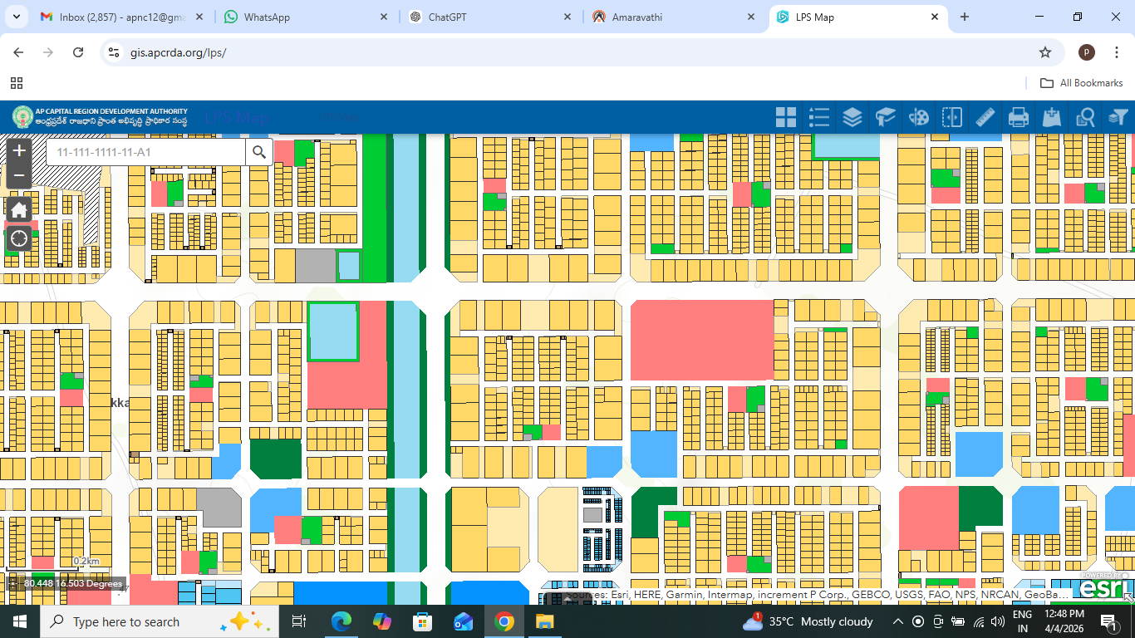Viewport: 1135px width, 638px height.
Task: Click the plot code search field
Action: (145, 152)
